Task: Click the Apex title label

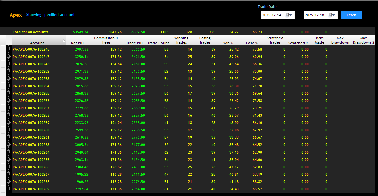Action: tap(16, 15)
